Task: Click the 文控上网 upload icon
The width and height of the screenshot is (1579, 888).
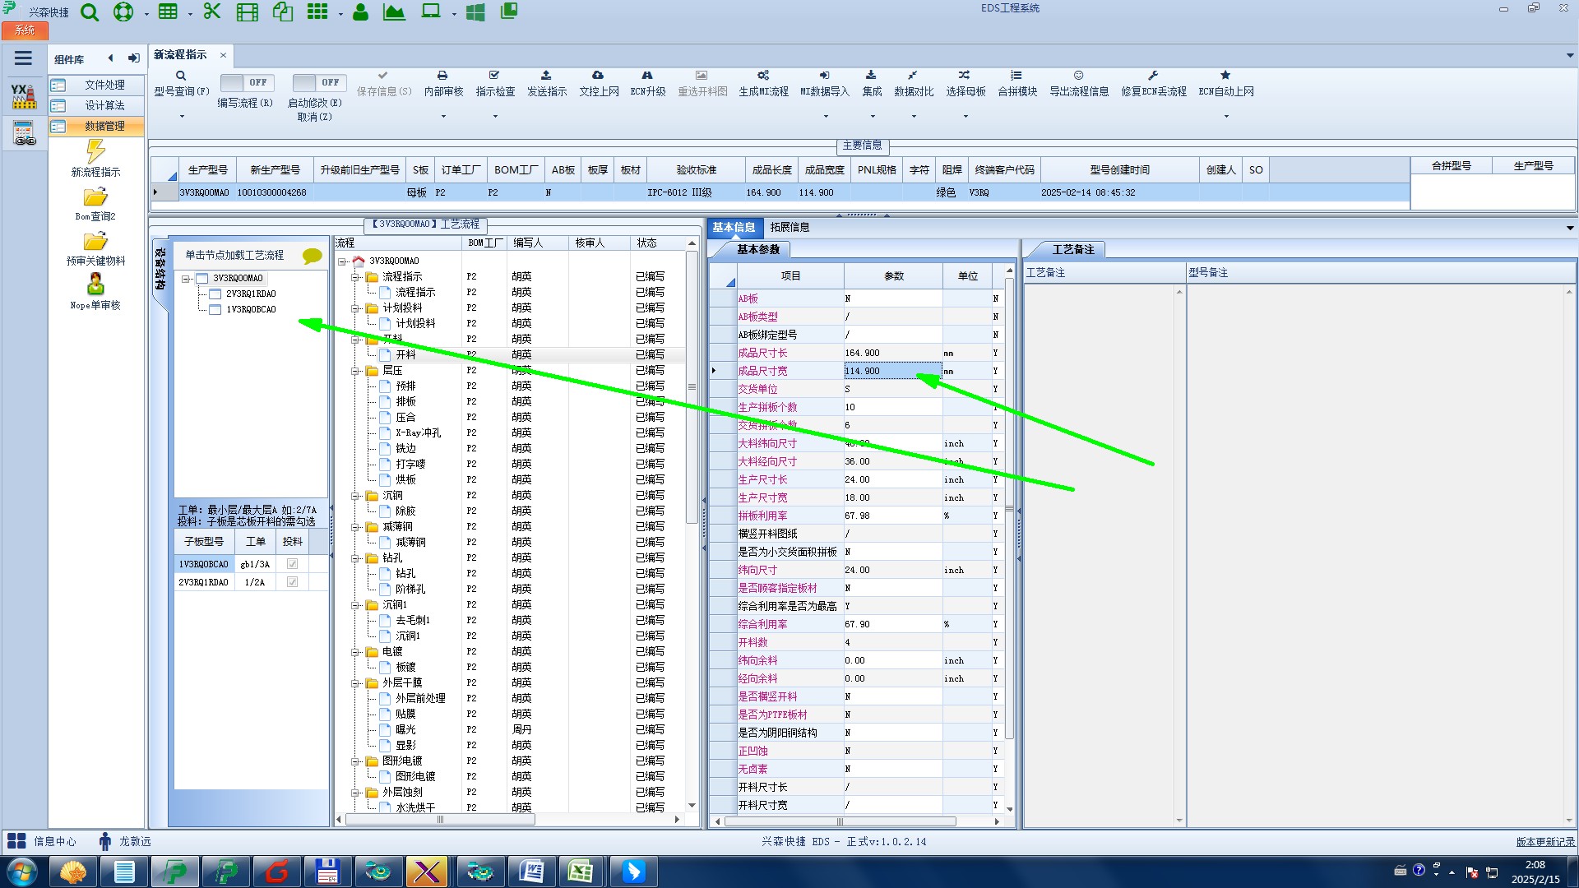Action: click(598, 76)
